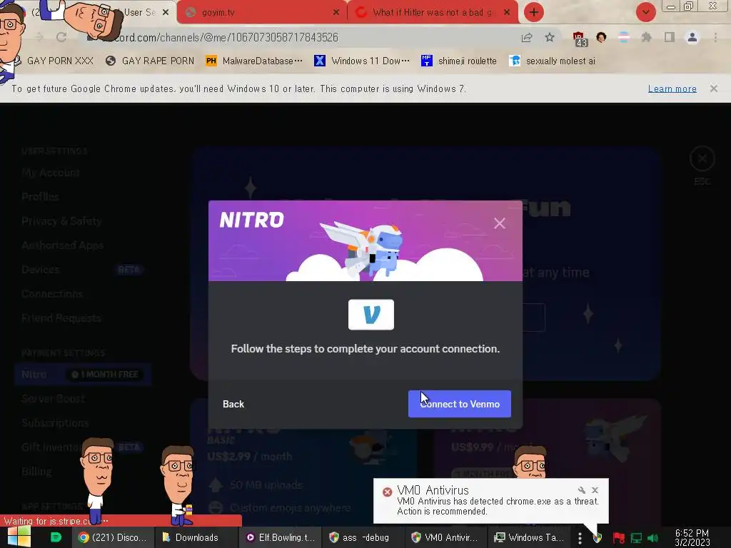Open the Windows 11 Dow… bookmark

362,61
